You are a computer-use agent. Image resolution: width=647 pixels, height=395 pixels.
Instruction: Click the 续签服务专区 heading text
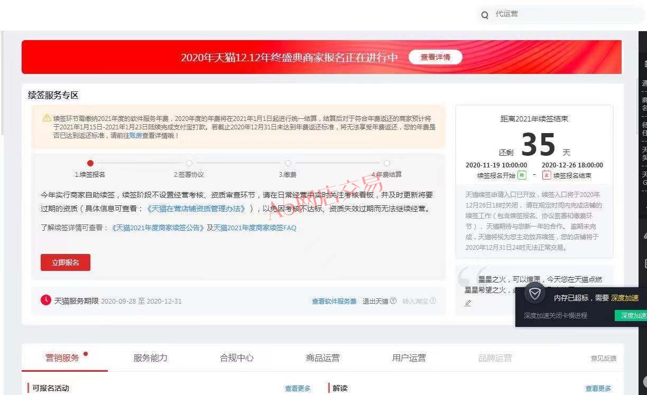coord(53,96)
